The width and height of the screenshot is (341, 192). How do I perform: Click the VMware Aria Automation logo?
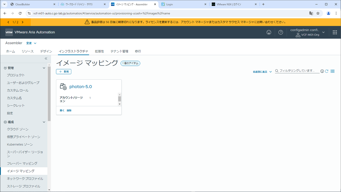coord(9,32)
